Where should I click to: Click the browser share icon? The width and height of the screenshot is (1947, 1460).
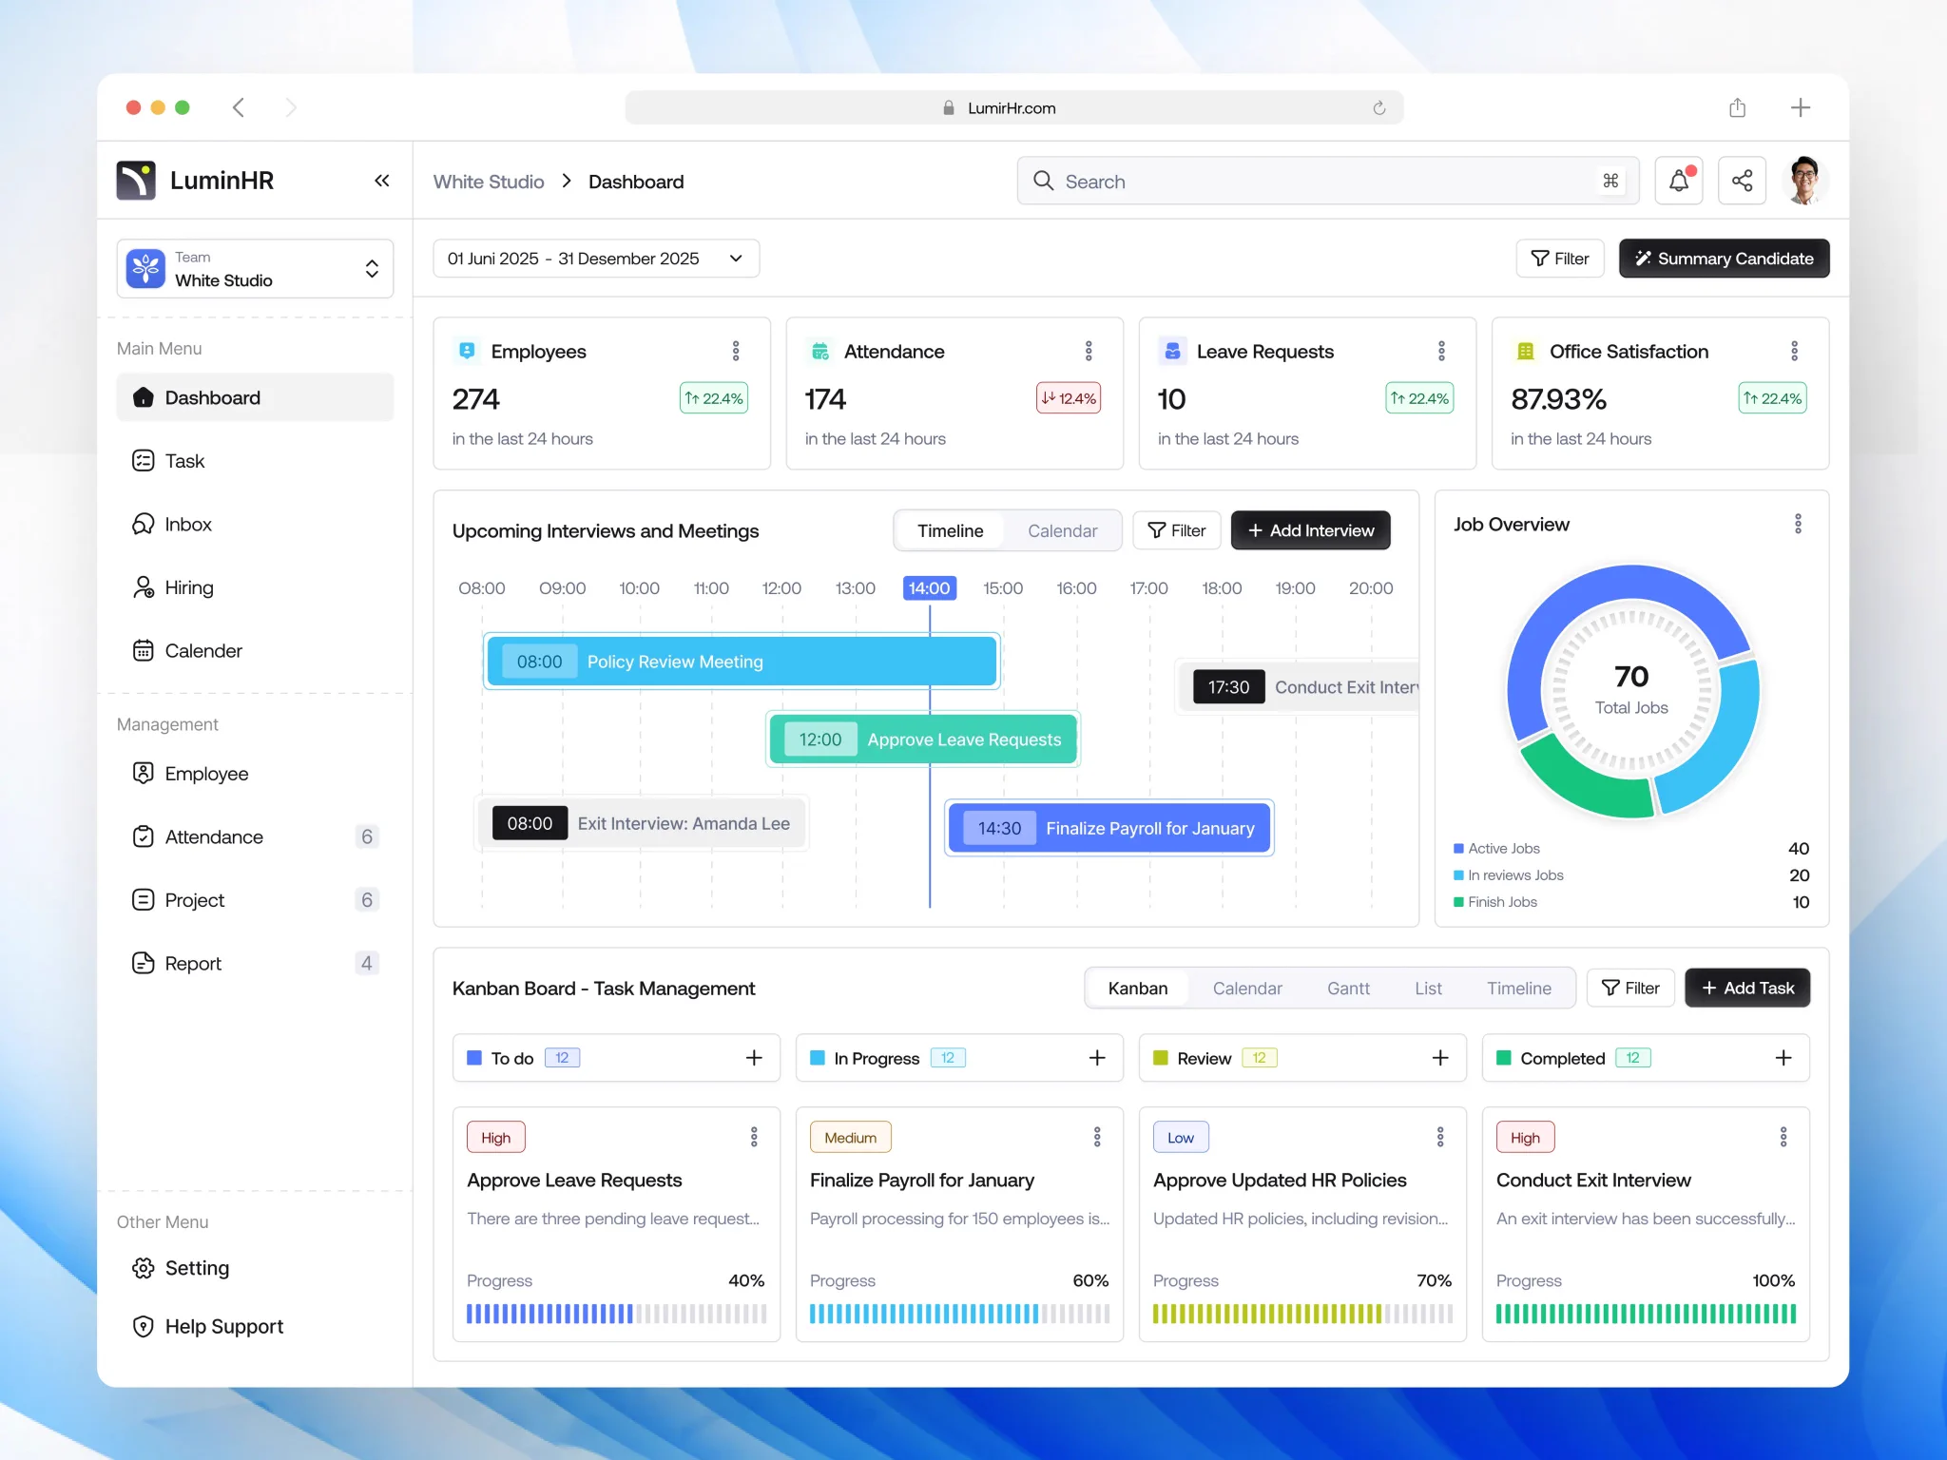[x=1737, y=107]
